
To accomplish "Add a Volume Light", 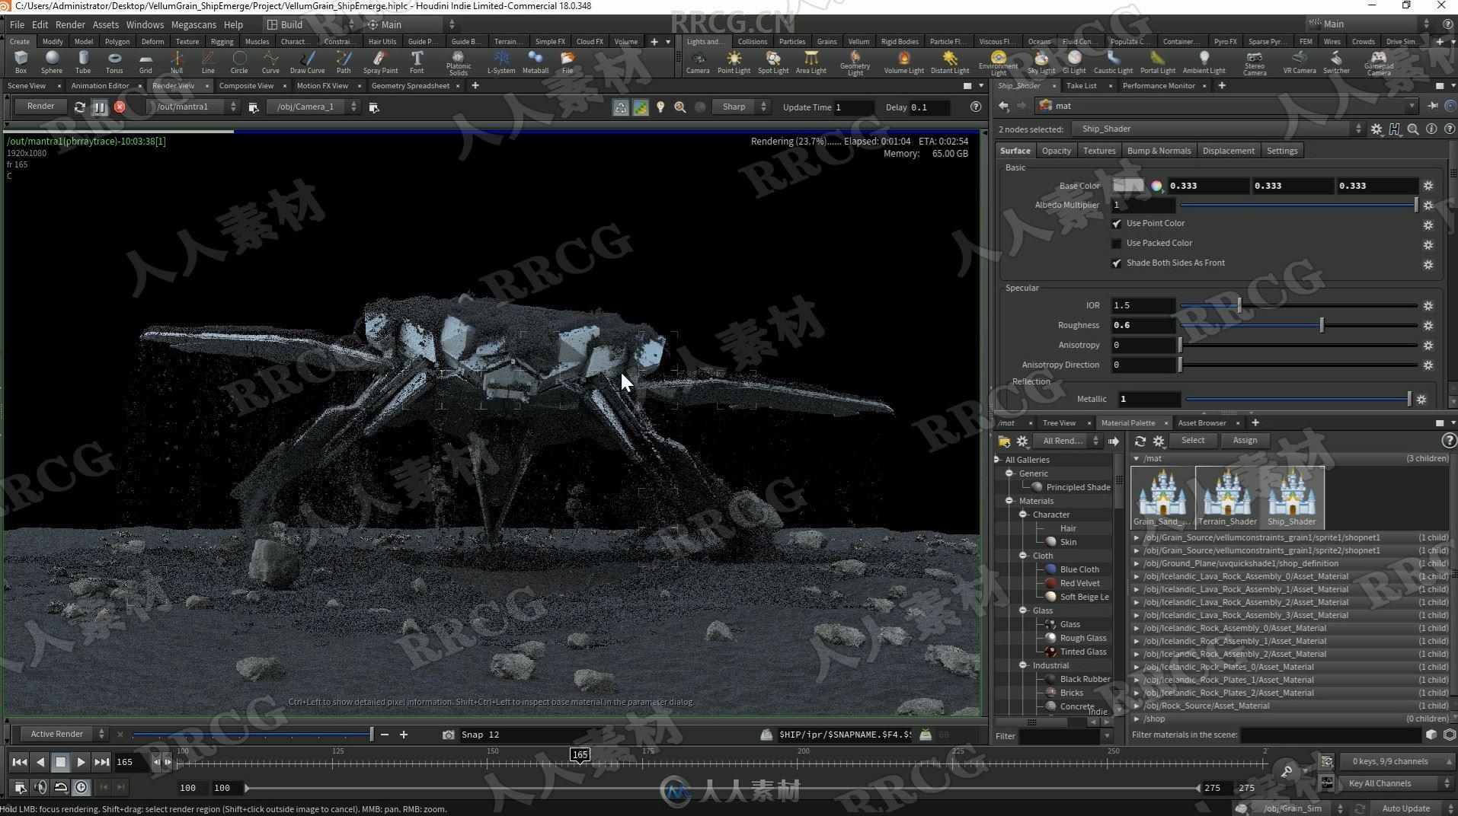I will coord(903,62).
